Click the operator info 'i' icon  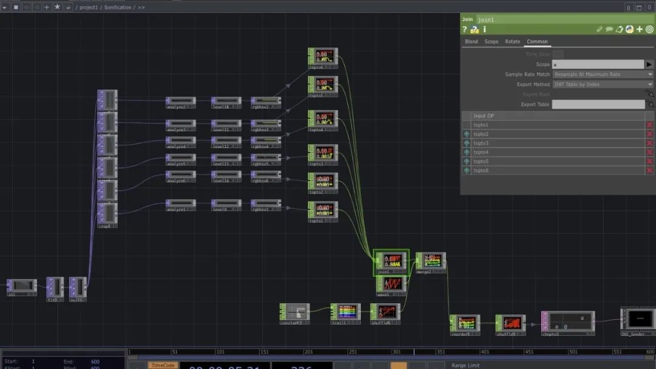click(x=485, y=29)
